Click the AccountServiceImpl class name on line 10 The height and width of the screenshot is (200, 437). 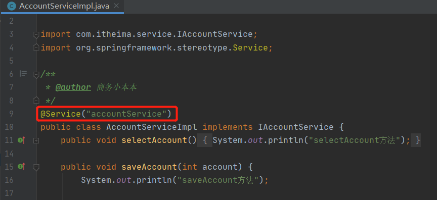(x=152, y=127)
